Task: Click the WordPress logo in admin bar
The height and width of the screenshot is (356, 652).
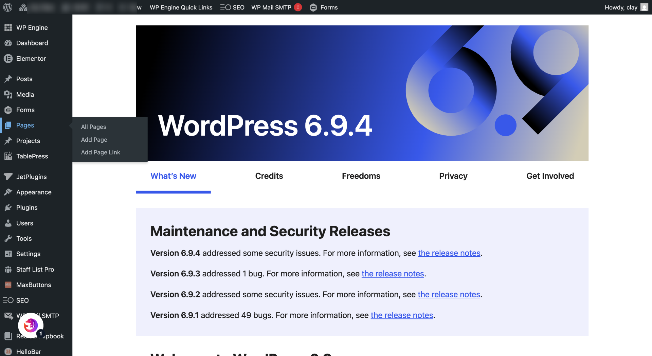Action: click(8, 7)
